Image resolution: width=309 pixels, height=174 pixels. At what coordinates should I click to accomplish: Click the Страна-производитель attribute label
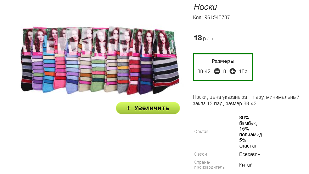(x=209, y=165)
